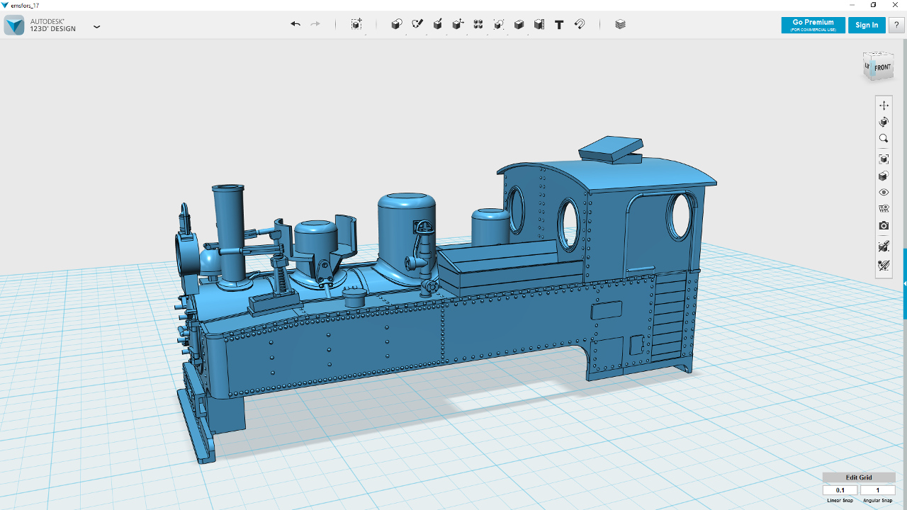Click the Linear Snap value field
The image size is (907, 510).
[840, 490]
